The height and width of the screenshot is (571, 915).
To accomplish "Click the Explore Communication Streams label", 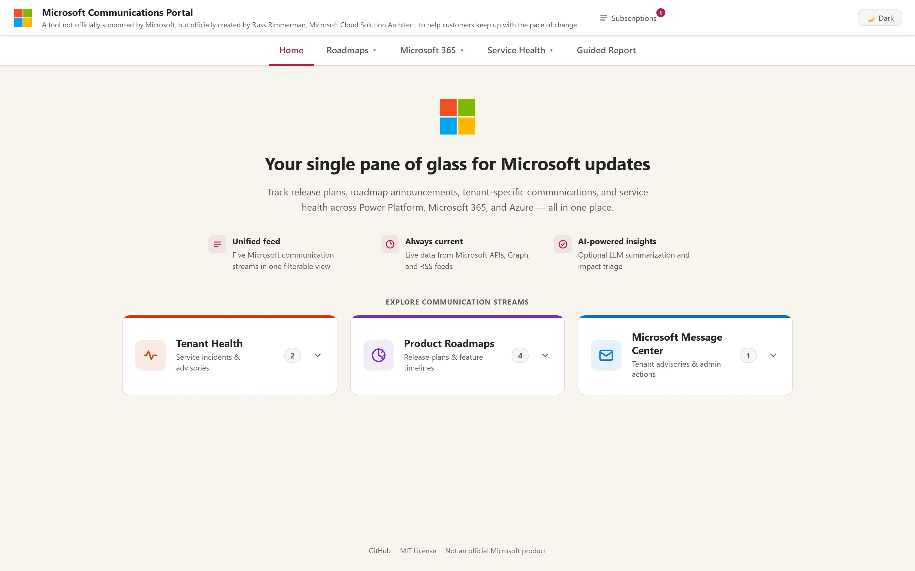I will pos(457,302).
